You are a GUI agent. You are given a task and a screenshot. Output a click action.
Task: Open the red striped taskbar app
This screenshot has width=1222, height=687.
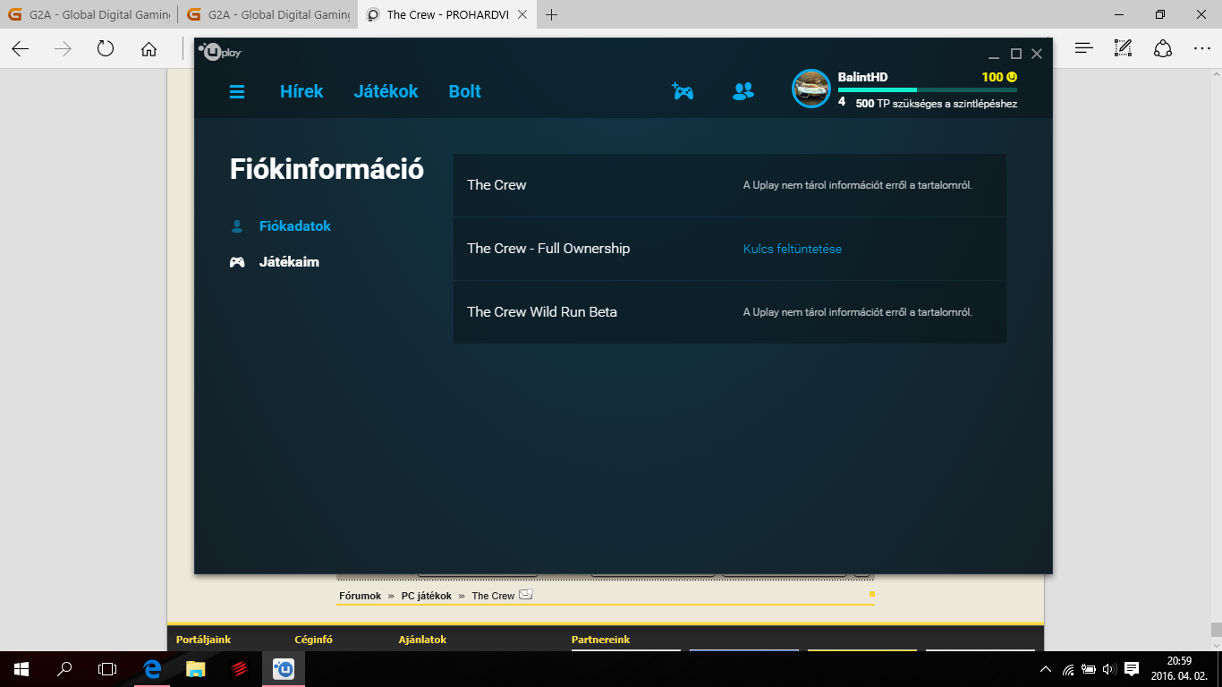[239, 669]
